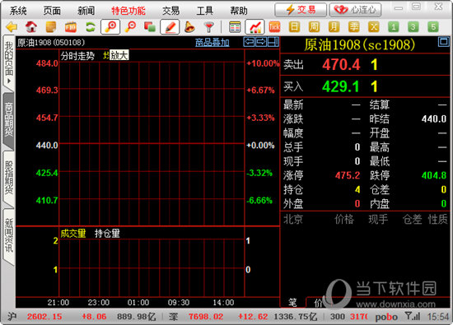Open the 工具 menu

(x=205, y=11)
